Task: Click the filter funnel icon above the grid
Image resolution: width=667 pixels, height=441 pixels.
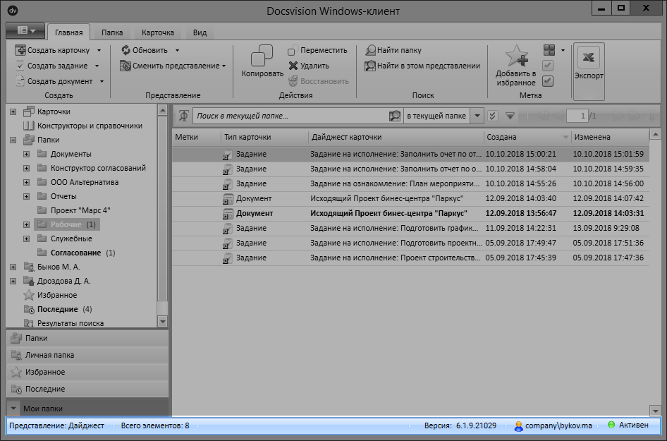Action: coord(510,114)
